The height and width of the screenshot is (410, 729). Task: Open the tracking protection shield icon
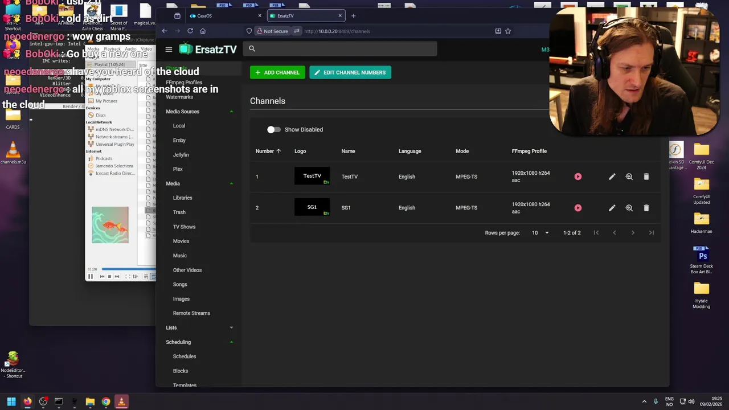pyautogui.click(x=249, y=31)
